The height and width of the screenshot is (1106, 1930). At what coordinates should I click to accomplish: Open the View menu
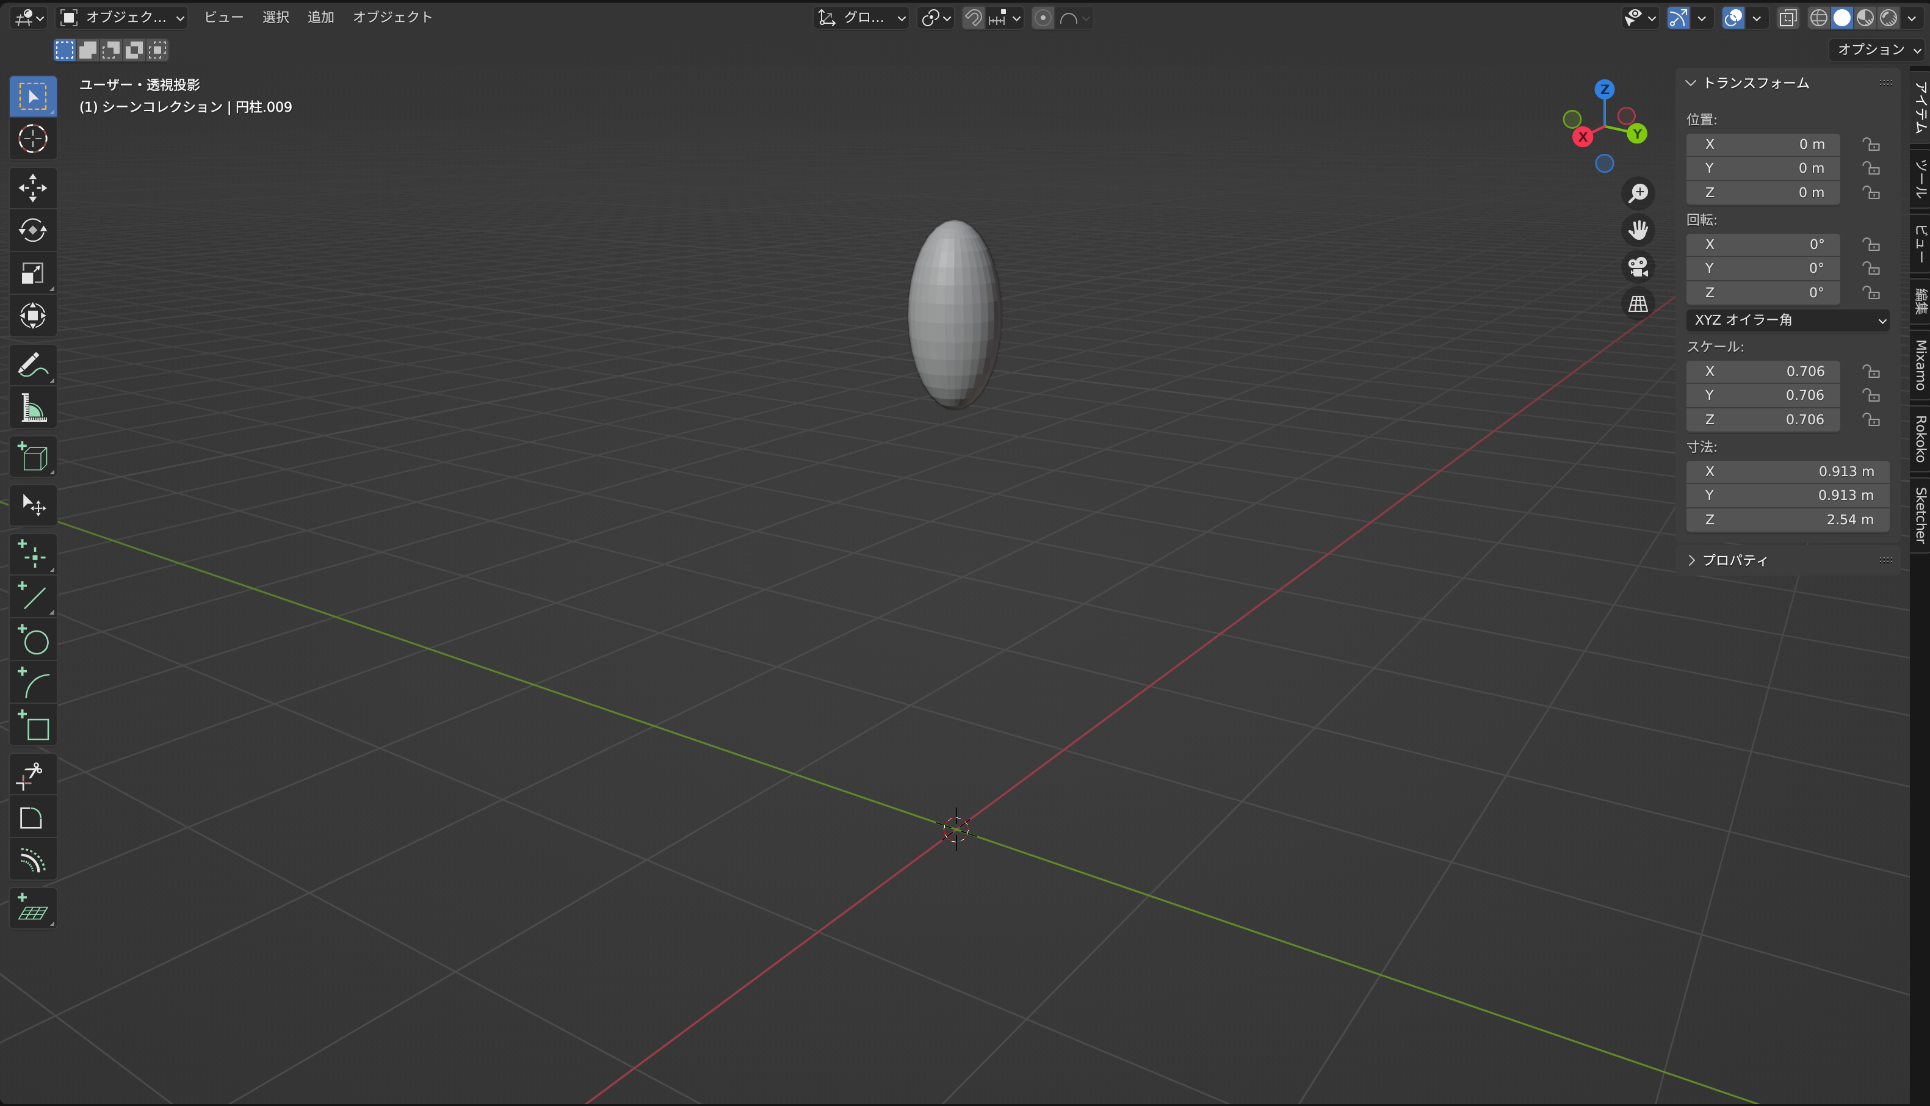coord(223,16)
